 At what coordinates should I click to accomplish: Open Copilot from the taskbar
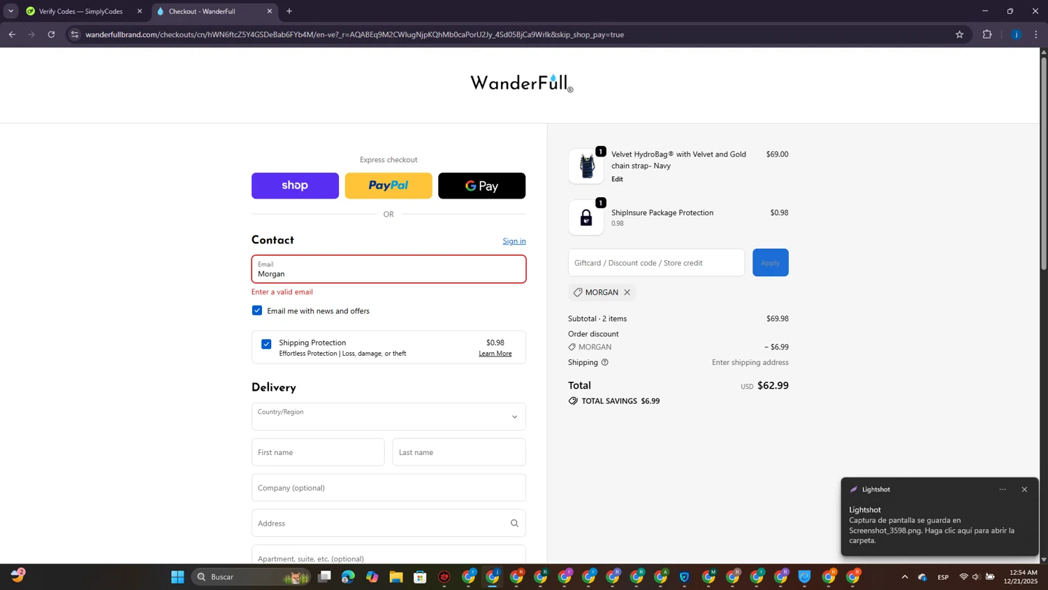pos(372,577)
